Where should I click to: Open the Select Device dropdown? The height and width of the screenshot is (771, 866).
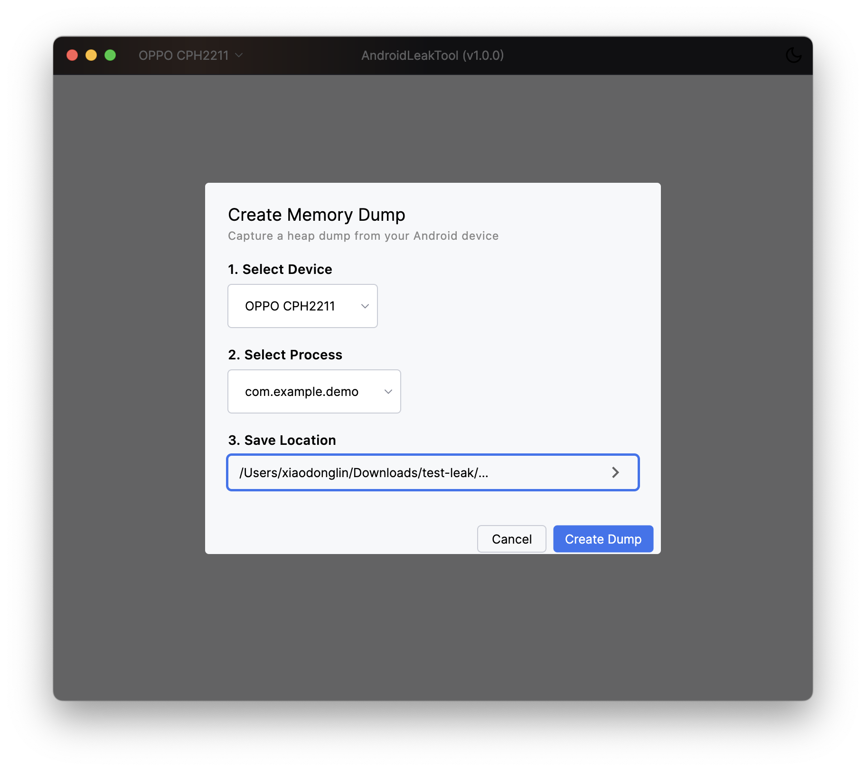pyautogui.click(x=302, y=306)
